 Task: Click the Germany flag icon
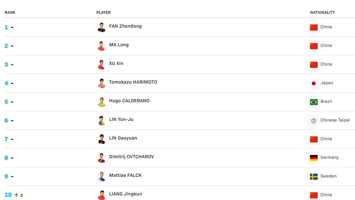[314, 158]
